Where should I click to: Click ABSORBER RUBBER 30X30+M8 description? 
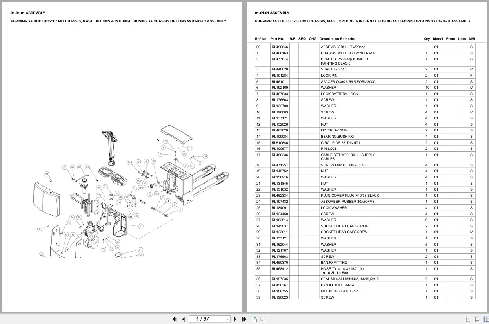(347, 202)
